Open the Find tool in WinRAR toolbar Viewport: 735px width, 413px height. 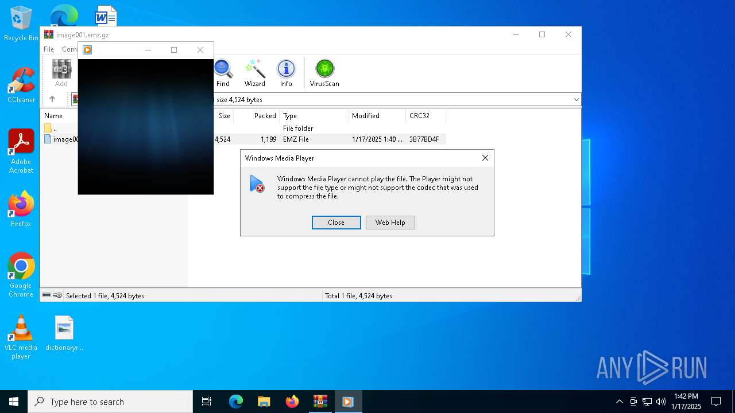tap(223, 73)
